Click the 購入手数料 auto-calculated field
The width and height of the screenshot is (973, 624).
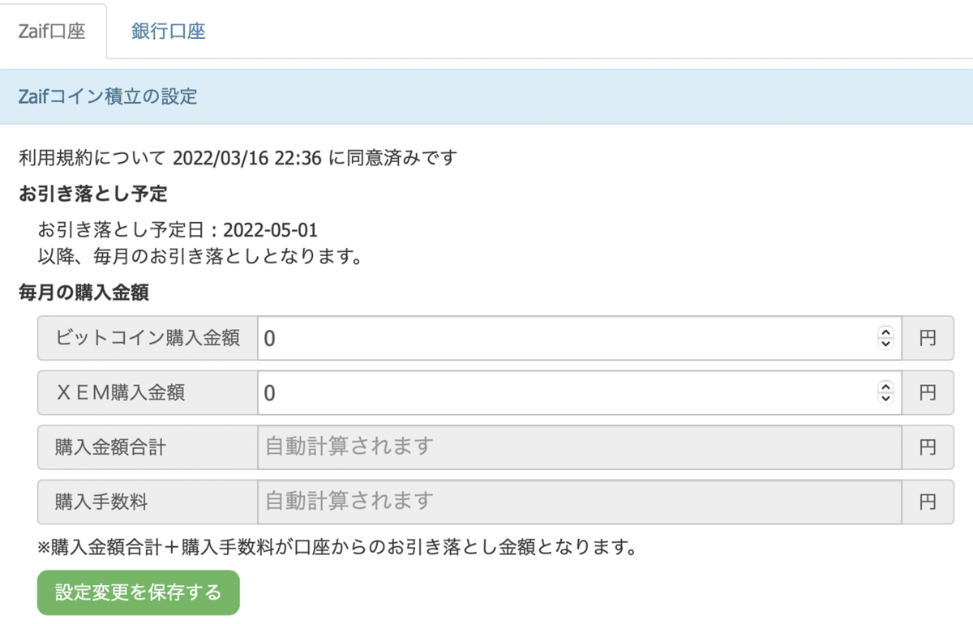(x=568, y=501)
